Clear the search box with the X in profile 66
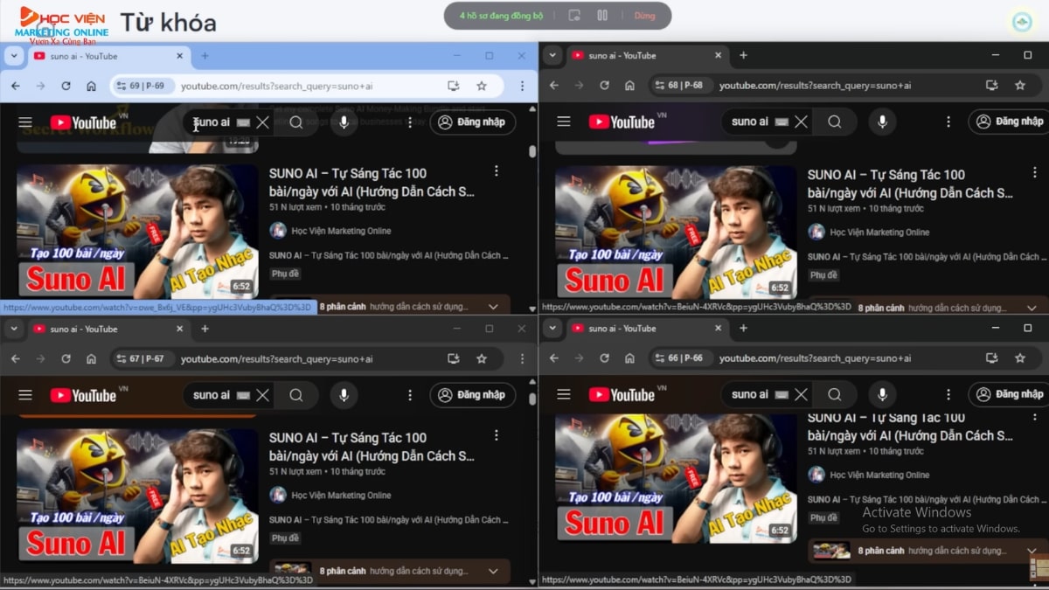This screenshot has width=1049, height=590. (x=801, y=394)
